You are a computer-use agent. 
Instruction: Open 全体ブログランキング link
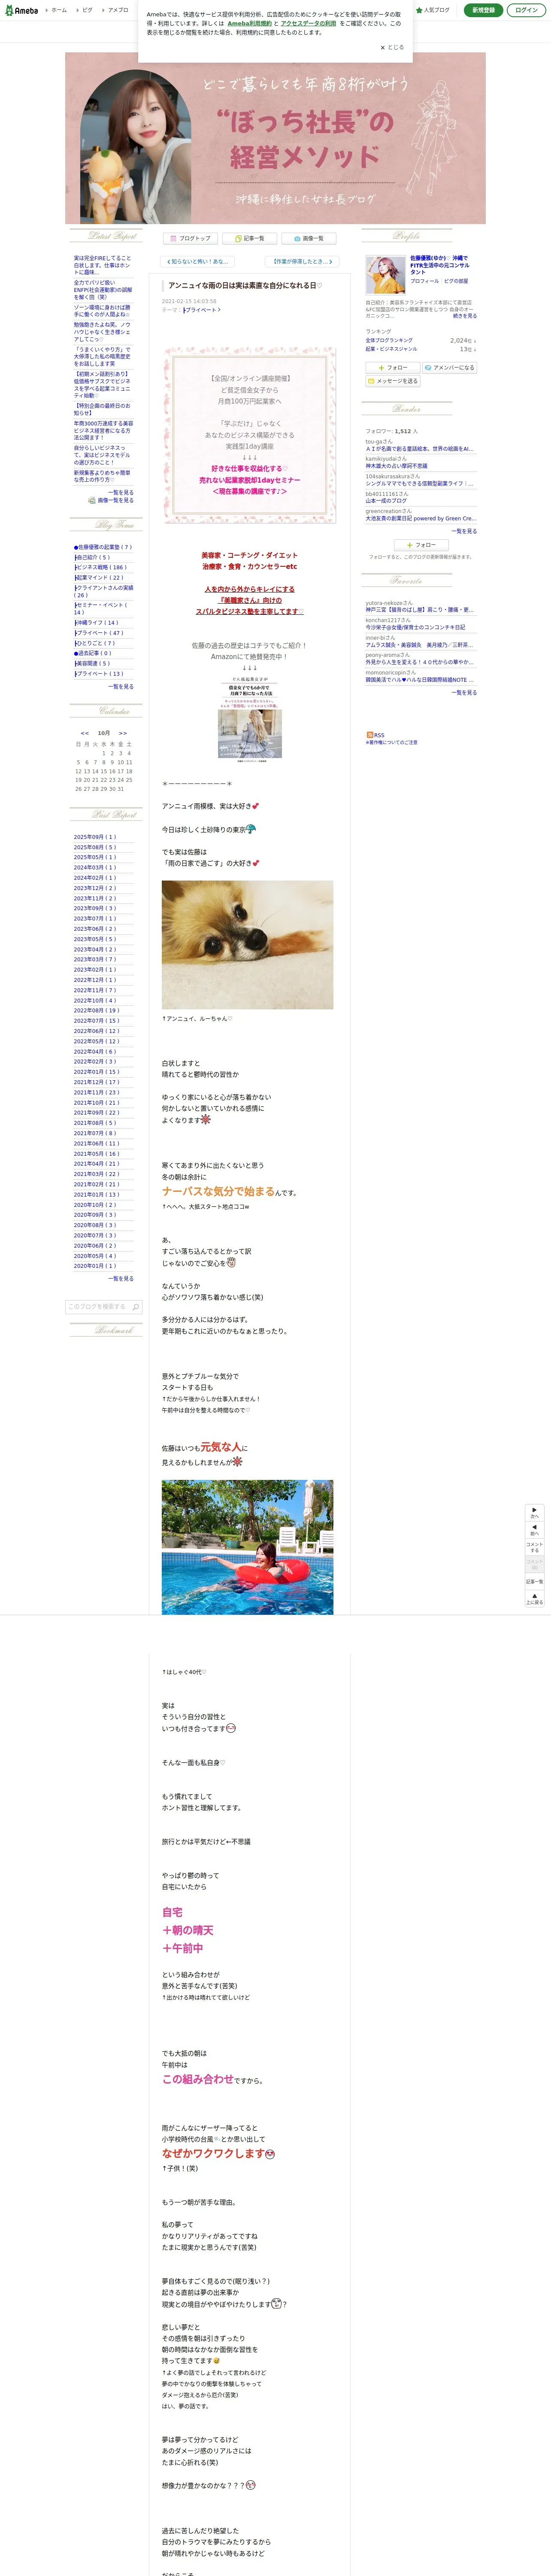tap(389, 341)
